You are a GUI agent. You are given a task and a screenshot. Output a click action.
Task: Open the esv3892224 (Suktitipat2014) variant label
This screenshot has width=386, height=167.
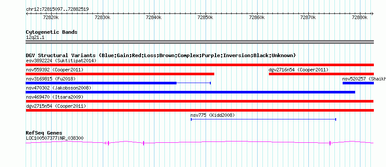(61, 61)
